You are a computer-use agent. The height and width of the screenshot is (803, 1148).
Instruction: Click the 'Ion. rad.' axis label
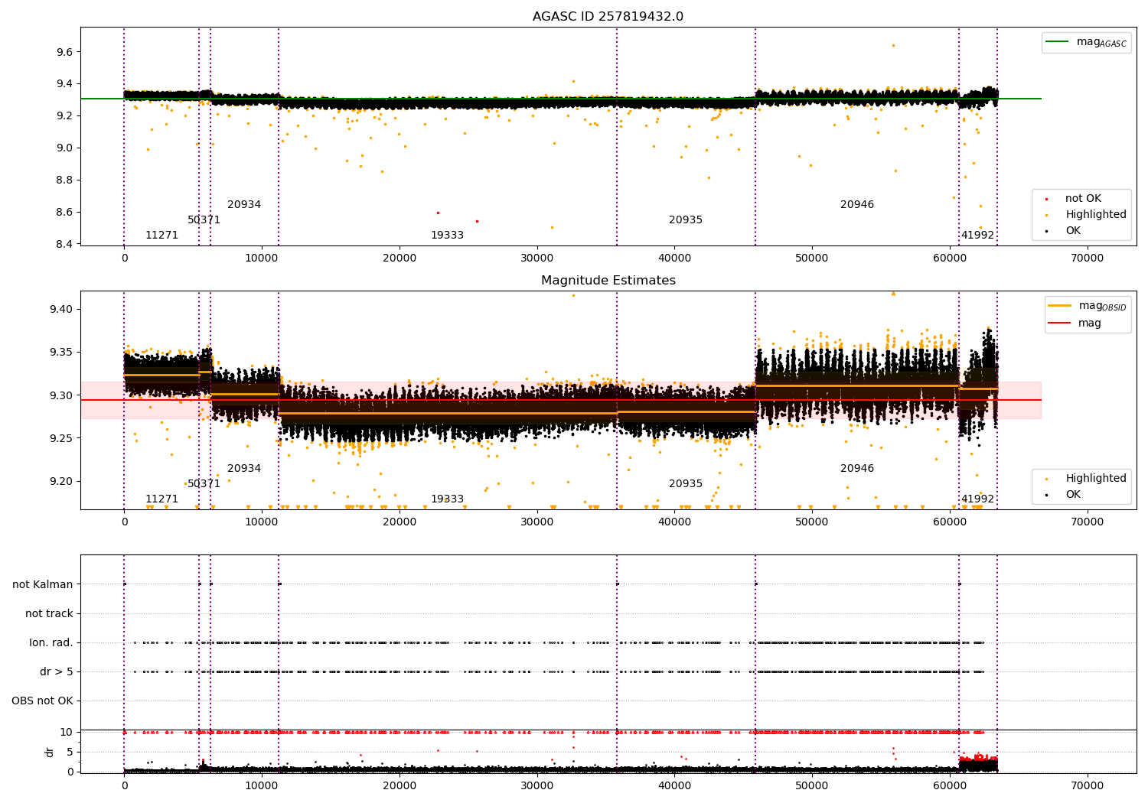[x=51, y=643]
